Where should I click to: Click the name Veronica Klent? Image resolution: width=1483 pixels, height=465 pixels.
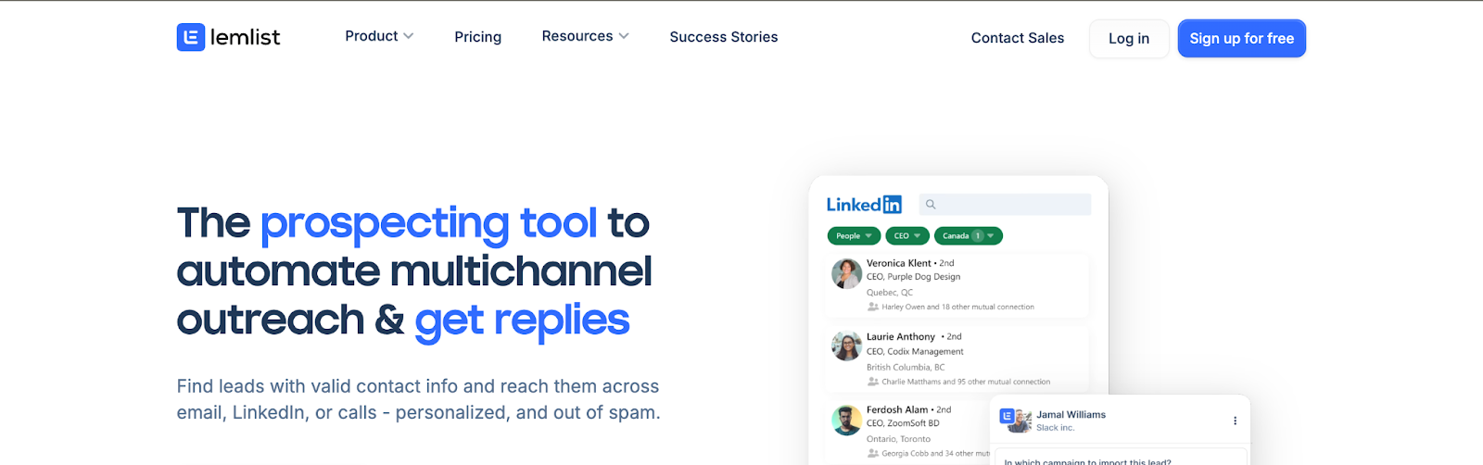(x=899, y=263)
